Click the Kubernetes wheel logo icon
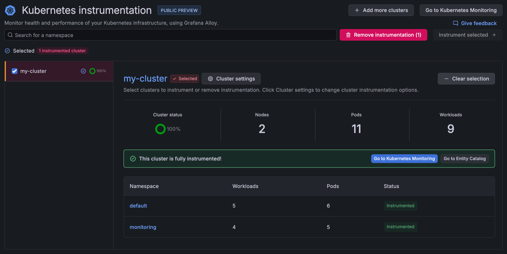The image size is (507, 254). [10, 10]
